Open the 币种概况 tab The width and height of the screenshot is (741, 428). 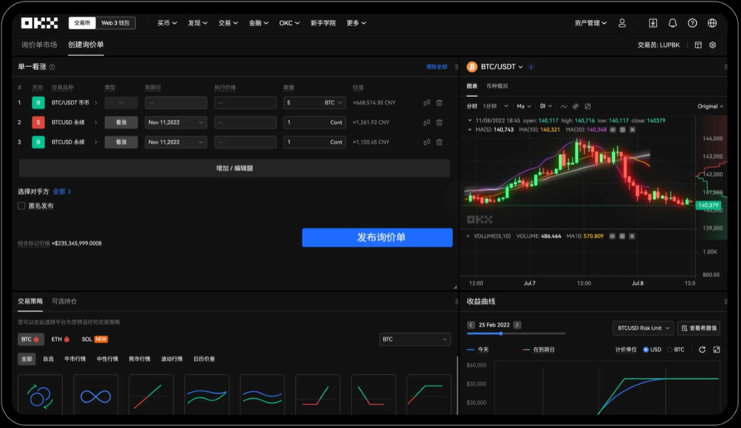(x=497, y=86)
